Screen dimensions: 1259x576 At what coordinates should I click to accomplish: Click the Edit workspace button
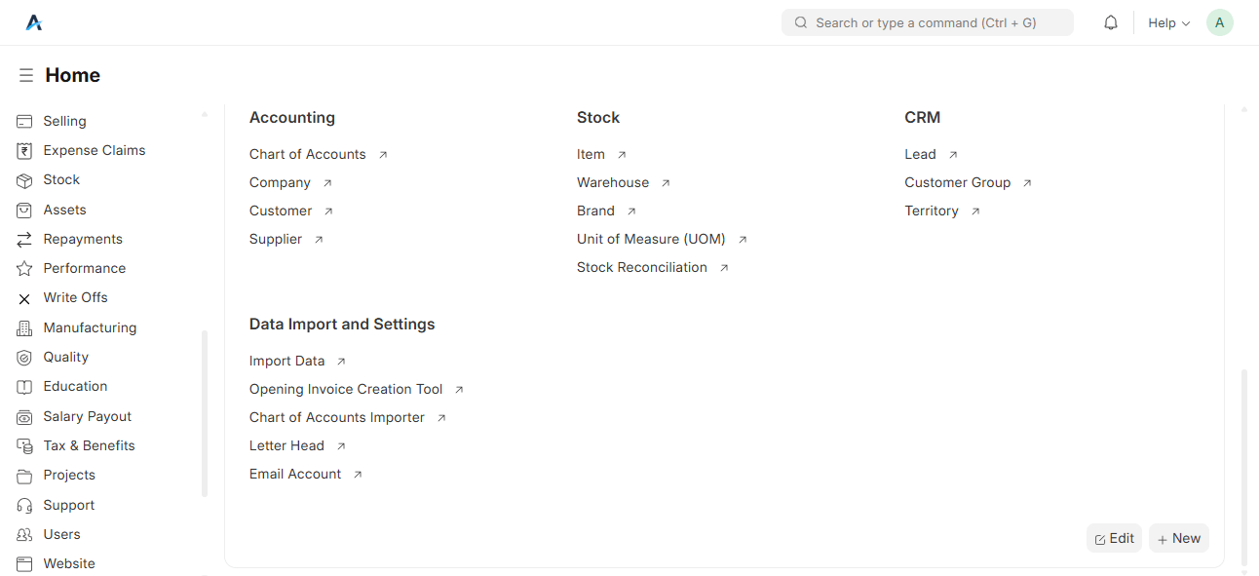click(x=1114, y=538)
